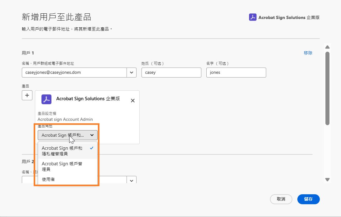Open the dropdown next to caseyjones@caseyjones.dom

click(131, 72)
